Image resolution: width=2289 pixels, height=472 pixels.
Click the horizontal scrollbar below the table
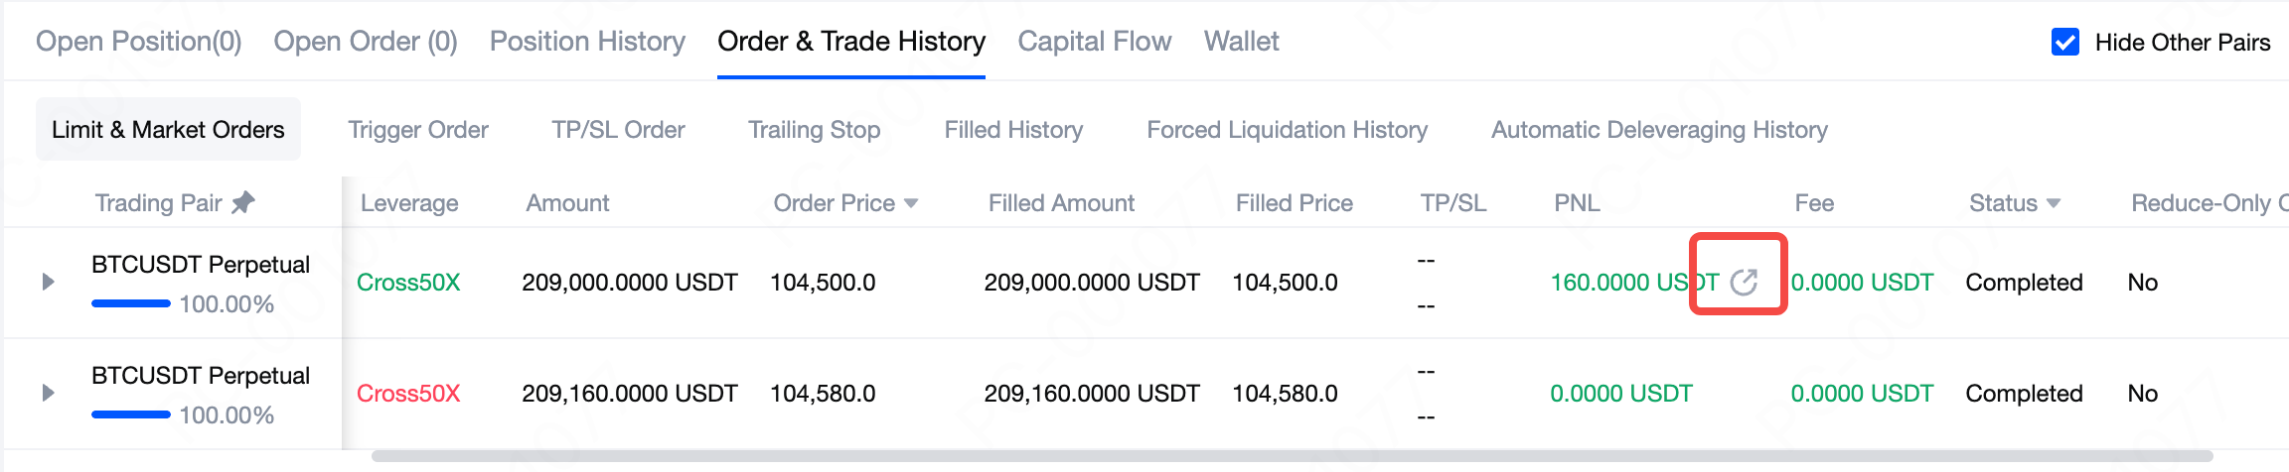click(x=1292, y=457)
